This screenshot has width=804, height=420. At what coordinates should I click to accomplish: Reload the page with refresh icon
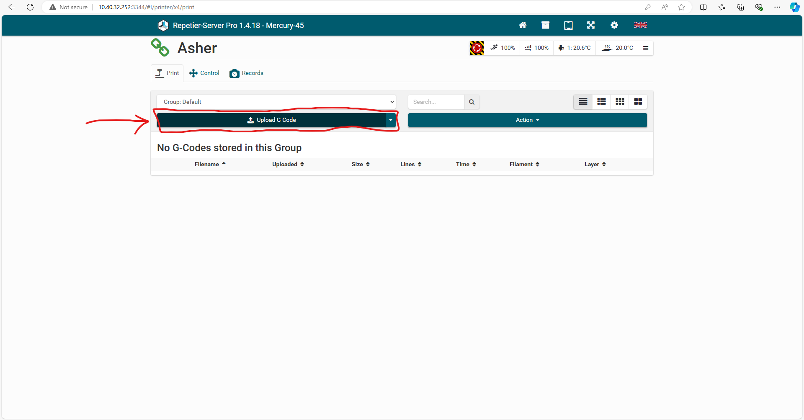tap(30, 7)
